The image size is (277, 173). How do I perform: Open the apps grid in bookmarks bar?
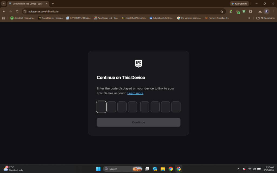[x=4, y=18]
